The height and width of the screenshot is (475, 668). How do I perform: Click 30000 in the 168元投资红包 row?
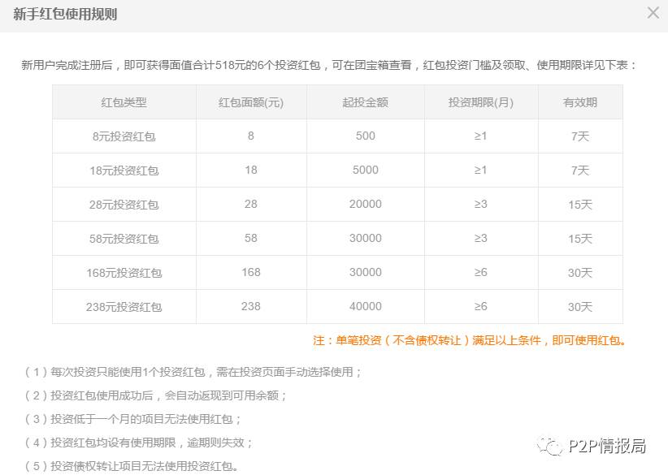[x=366, y=272]
